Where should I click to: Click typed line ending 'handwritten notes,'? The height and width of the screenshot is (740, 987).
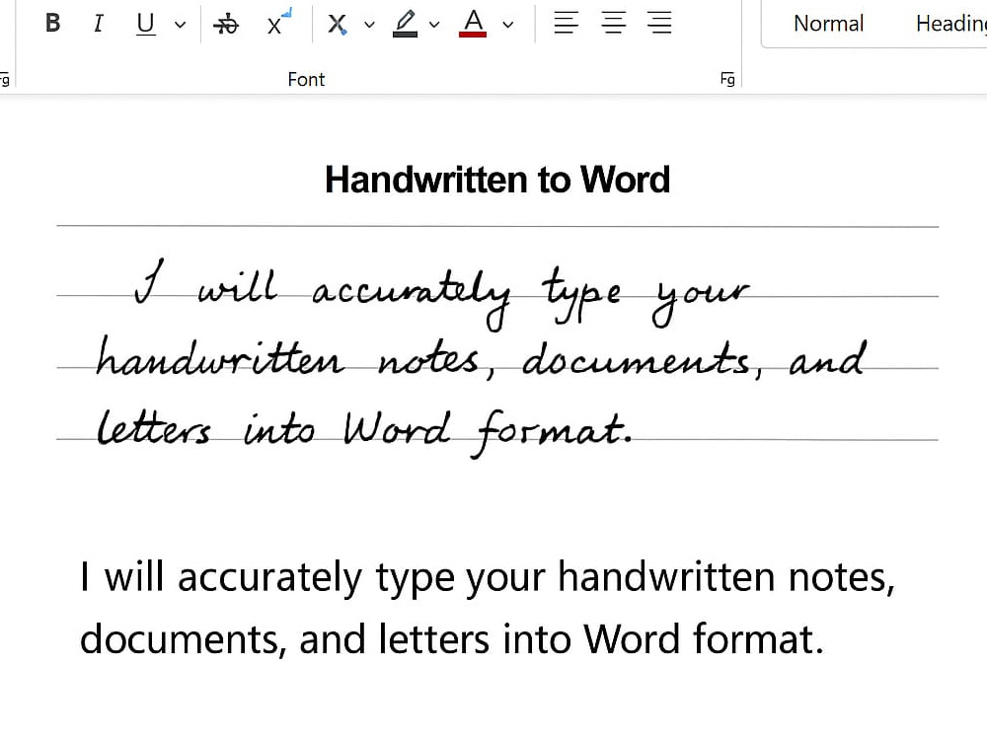[488, 577]
